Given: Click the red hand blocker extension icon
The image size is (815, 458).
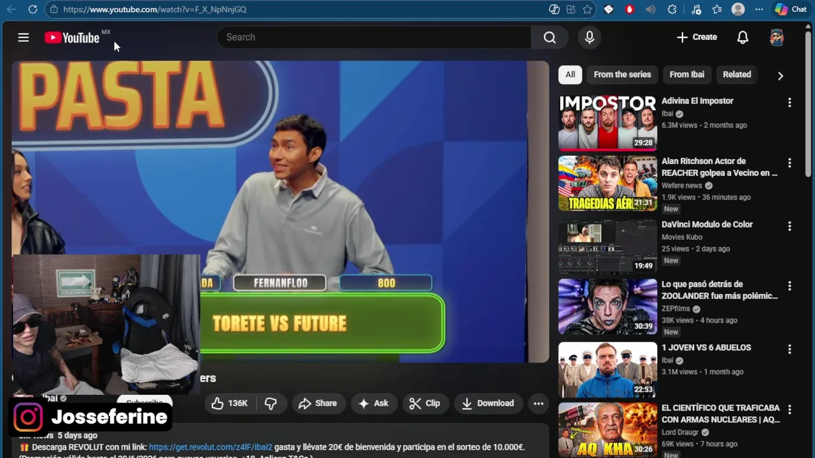Looking at the screenshot, I should [x=629, y=10].
